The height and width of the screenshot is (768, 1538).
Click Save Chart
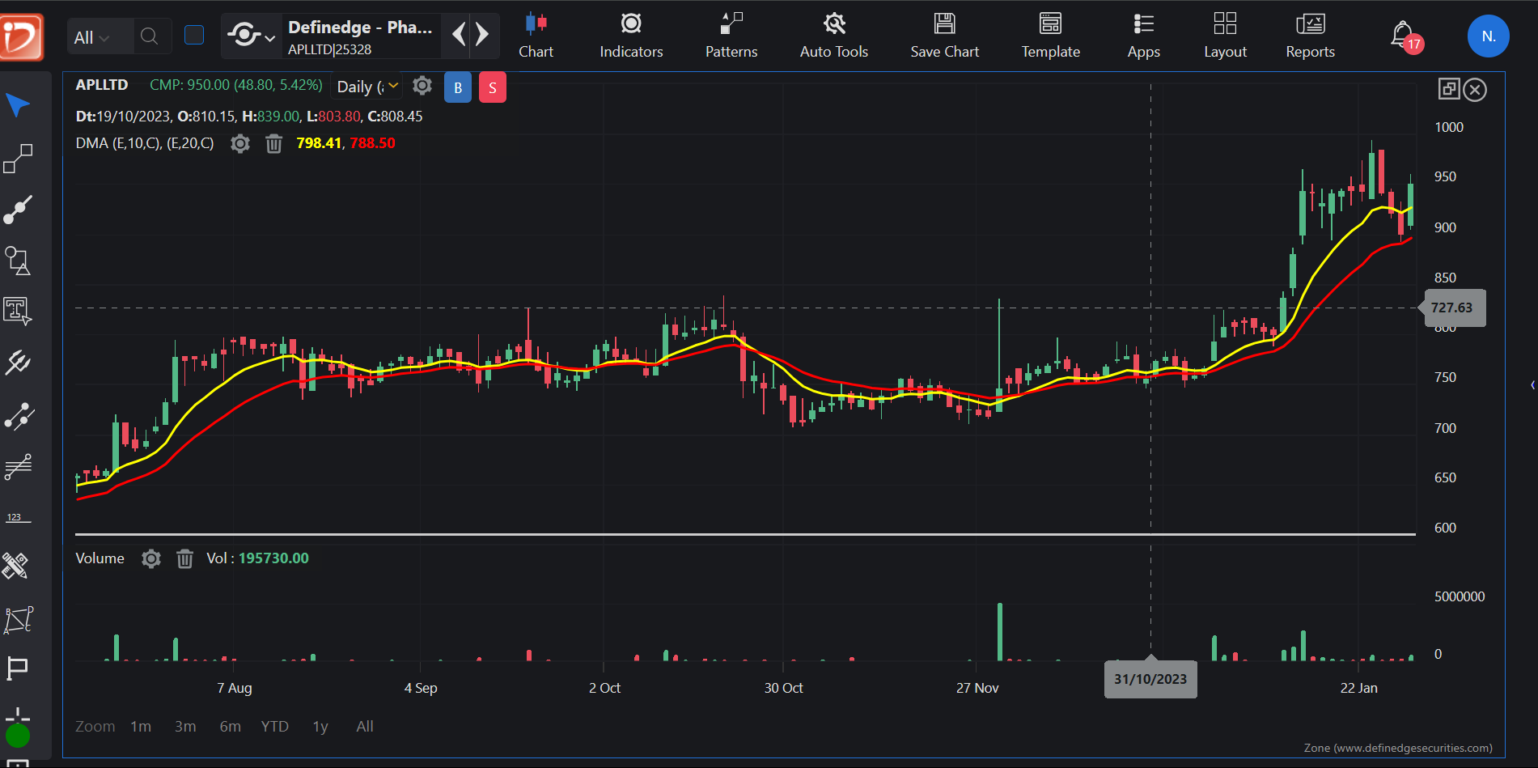tap(944, 36)
